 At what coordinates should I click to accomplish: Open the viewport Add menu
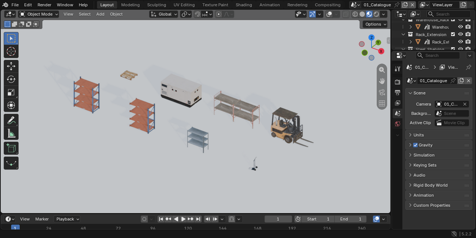[100, 14]
